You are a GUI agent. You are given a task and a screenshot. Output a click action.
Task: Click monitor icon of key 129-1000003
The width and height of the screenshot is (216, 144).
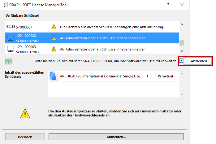(11, 49)
